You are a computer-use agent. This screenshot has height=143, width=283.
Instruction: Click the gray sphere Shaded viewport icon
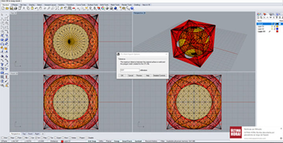pos(107,8)
